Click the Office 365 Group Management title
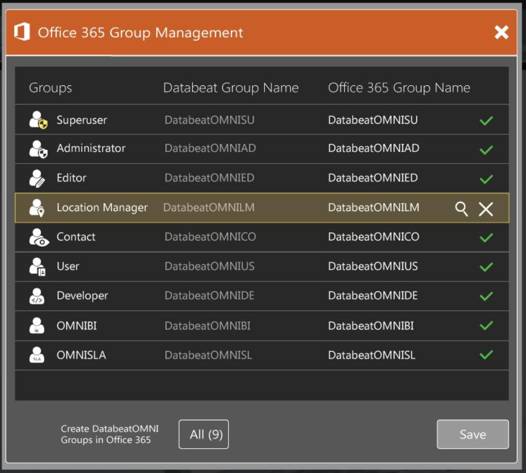This screenshot has width=526, height=473. [x=140, y=33]
